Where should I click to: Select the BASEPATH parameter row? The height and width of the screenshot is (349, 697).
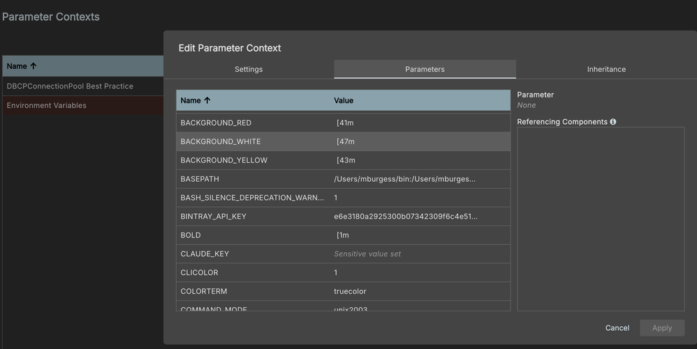(x=200, y=179)
